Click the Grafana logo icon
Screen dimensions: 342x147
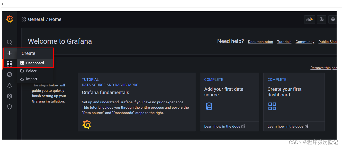click(10, 19)
